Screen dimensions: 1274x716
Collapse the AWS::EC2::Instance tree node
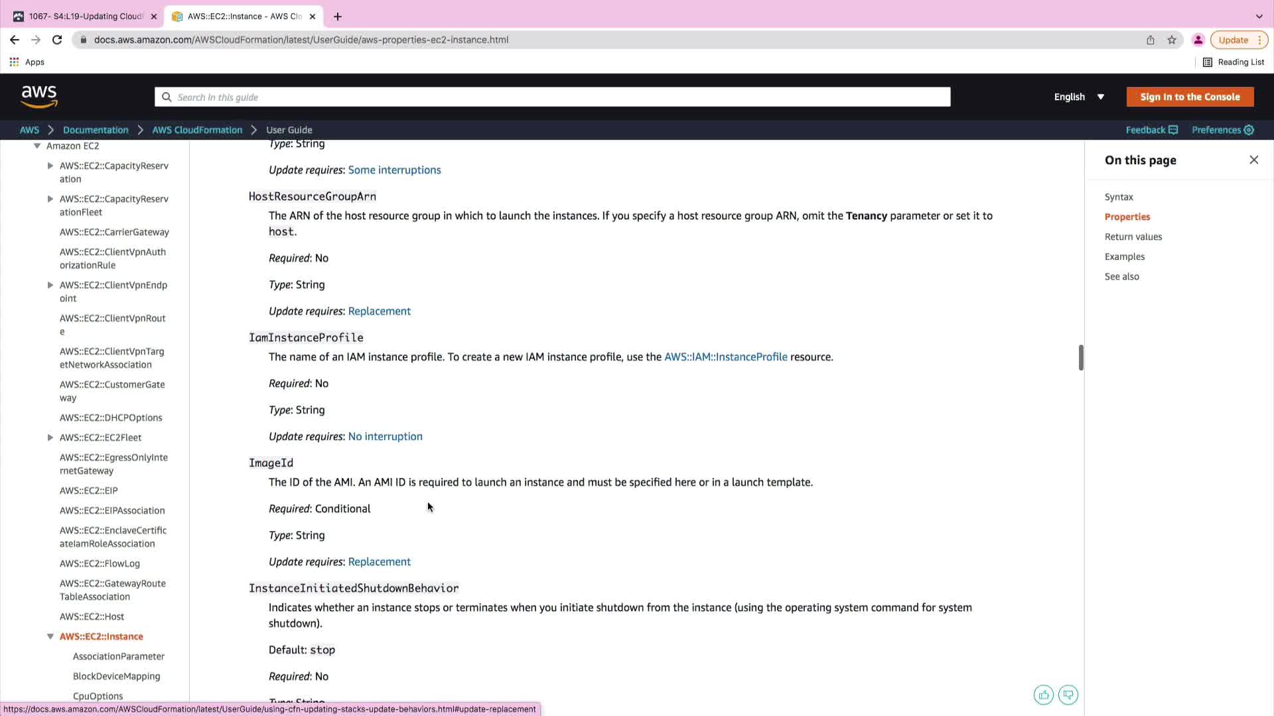pos(50,636)
